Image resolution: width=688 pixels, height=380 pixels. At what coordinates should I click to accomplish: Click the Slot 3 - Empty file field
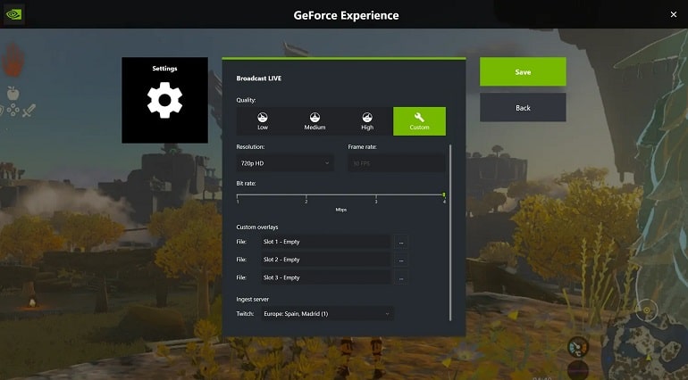(325, 277)
